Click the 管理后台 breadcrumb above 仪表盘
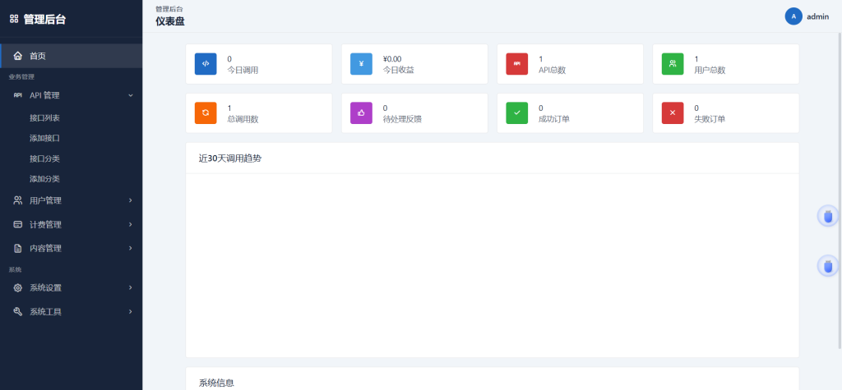Screen dimensions: 842x390 point(169,9)
